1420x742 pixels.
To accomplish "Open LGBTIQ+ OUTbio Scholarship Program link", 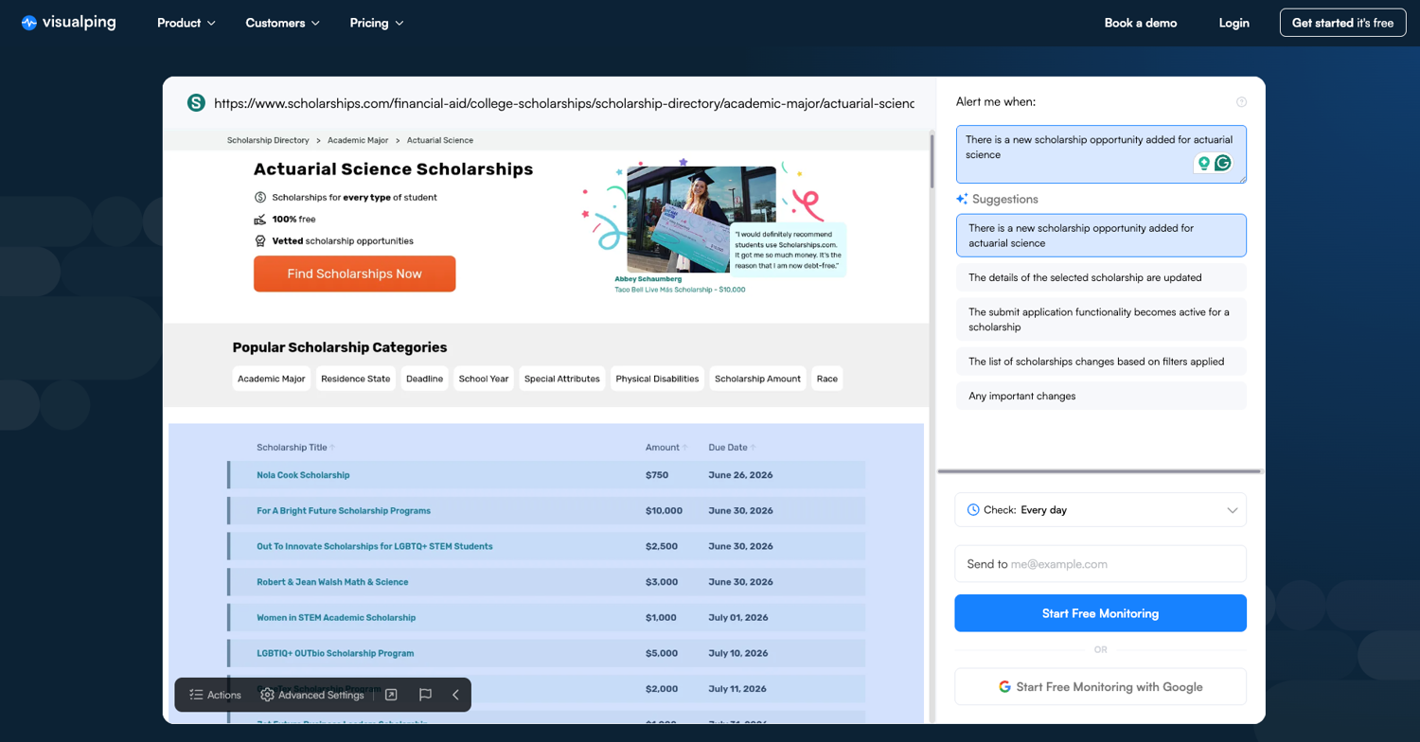I will click(x=335, y=653).
